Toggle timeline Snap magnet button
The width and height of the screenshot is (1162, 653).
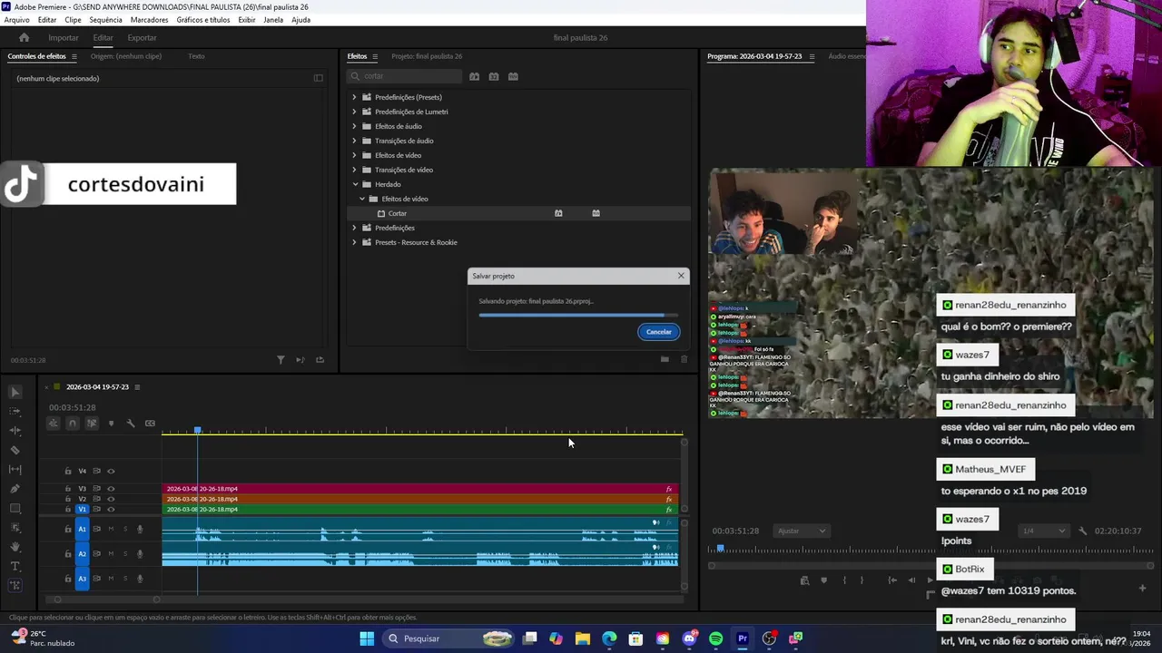(73, 424)
